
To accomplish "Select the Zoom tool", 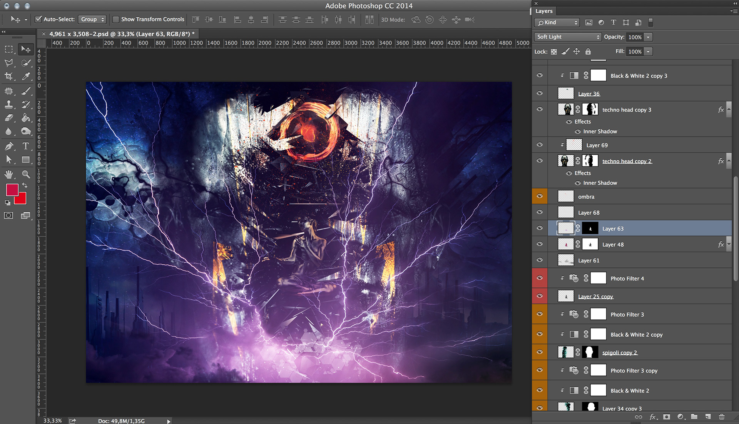I will 25,174.
